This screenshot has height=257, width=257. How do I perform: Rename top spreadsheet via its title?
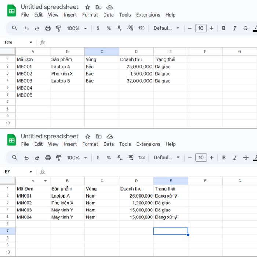(x=50, y=7)
